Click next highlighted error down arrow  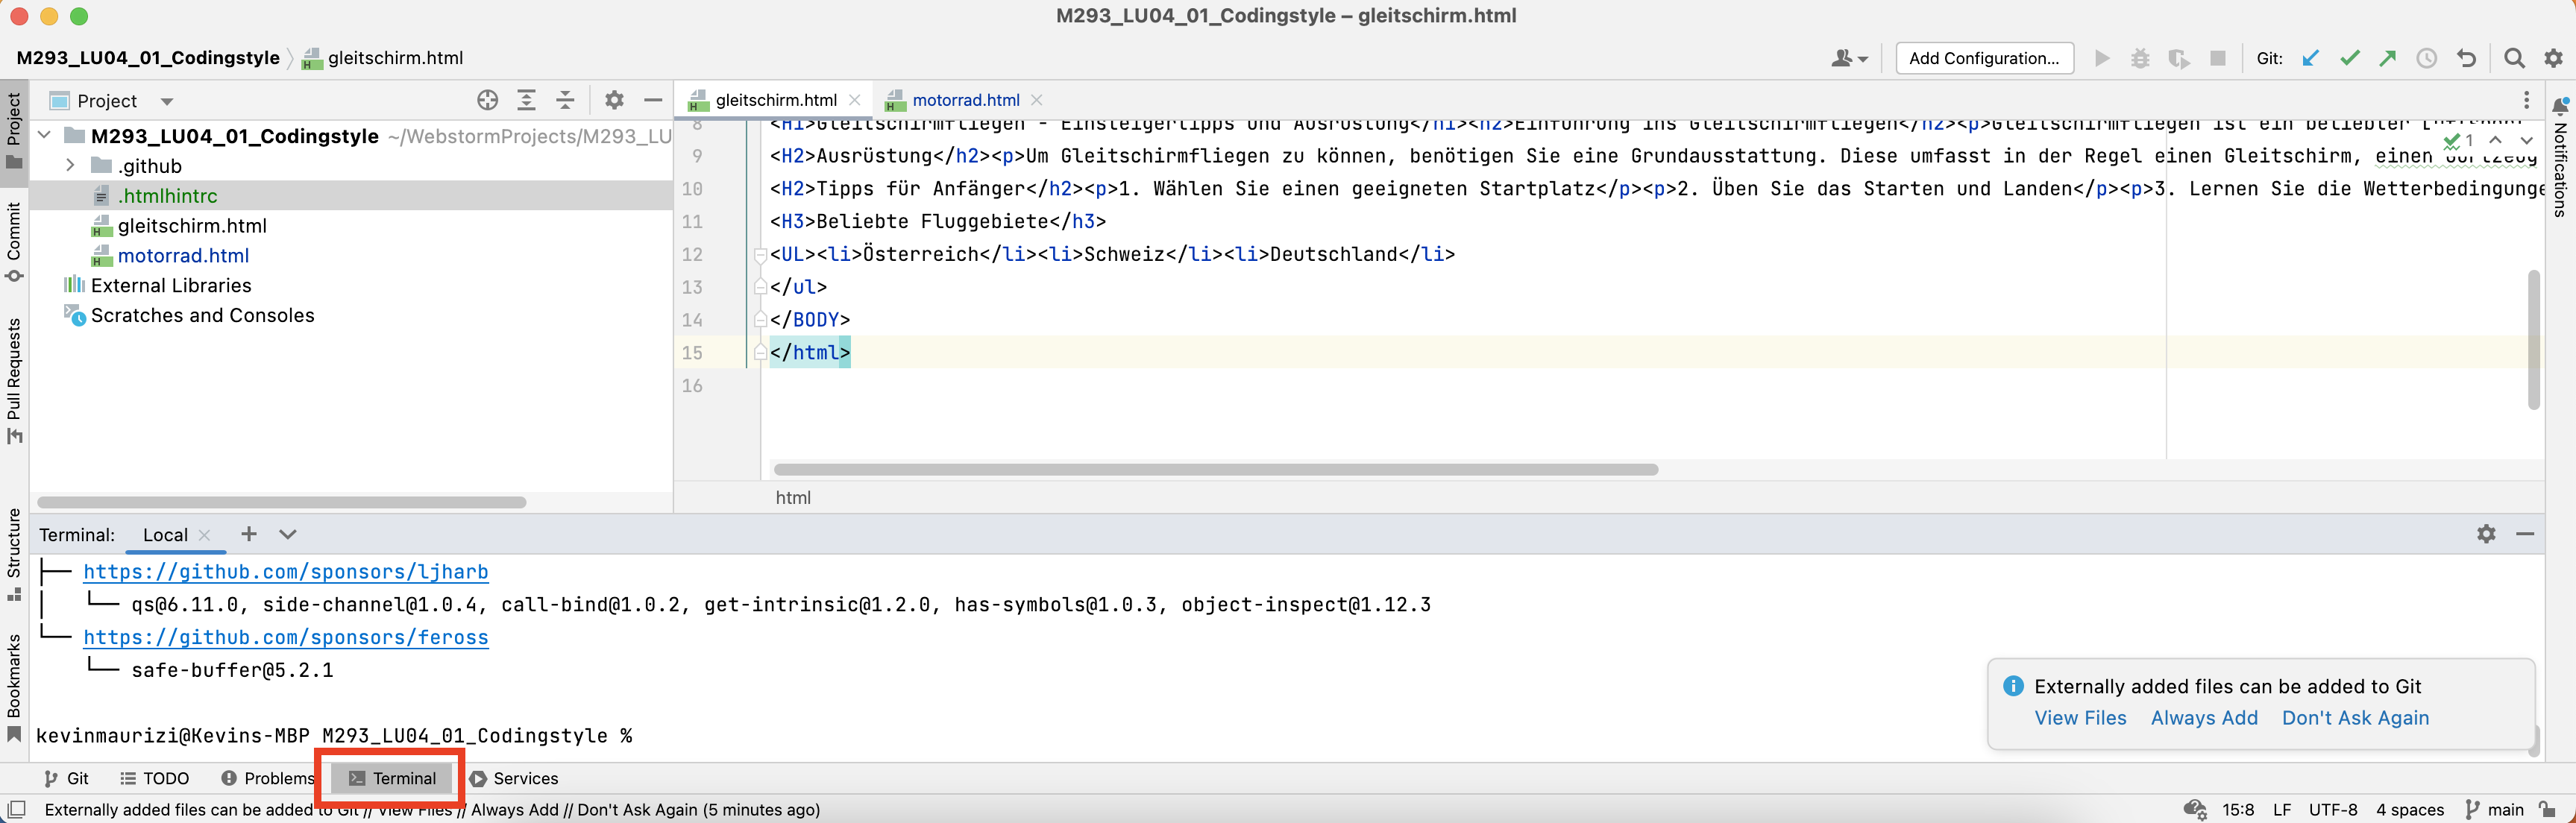(x=2526, y=140)
